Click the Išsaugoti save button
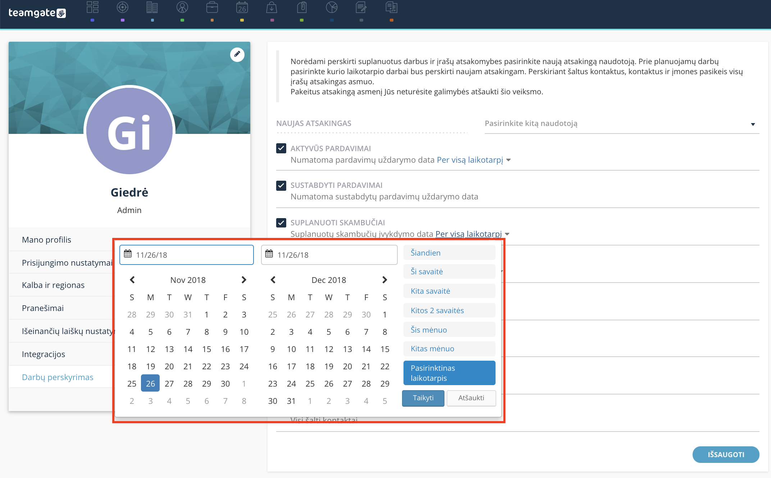771x478 pixels. point(726,455)
